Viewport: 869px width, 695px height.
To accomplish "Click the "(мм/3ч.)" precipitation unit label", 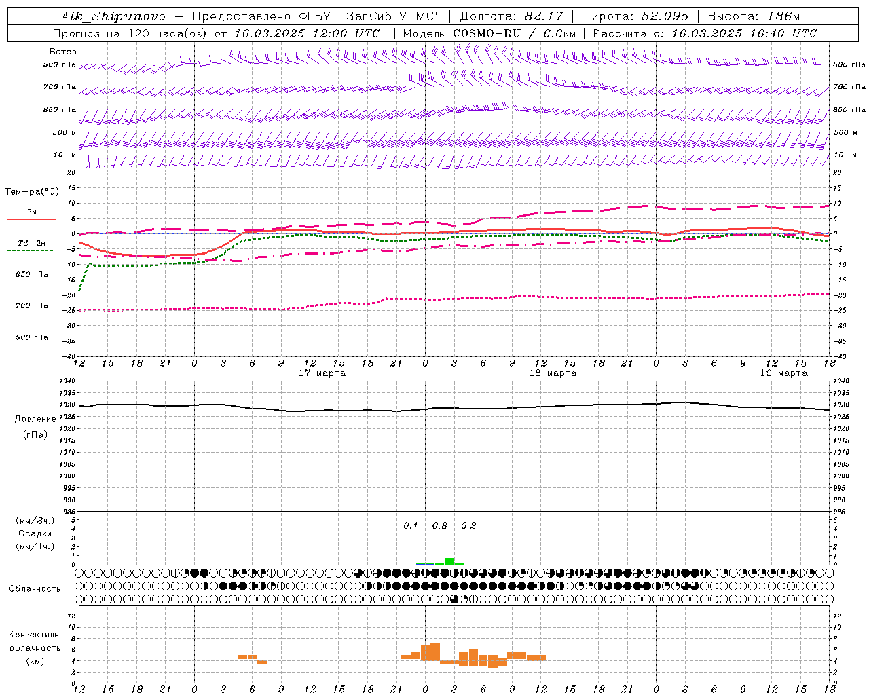I will (x=35, y=521).
